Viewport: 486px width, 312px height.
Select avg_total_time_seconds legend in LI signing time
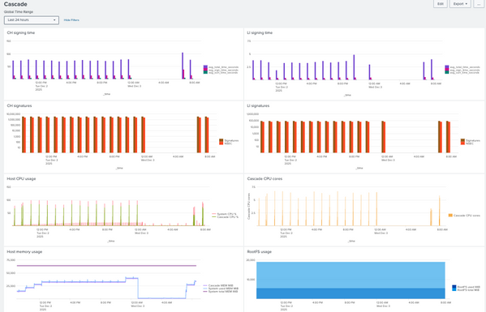click(462, 66)
